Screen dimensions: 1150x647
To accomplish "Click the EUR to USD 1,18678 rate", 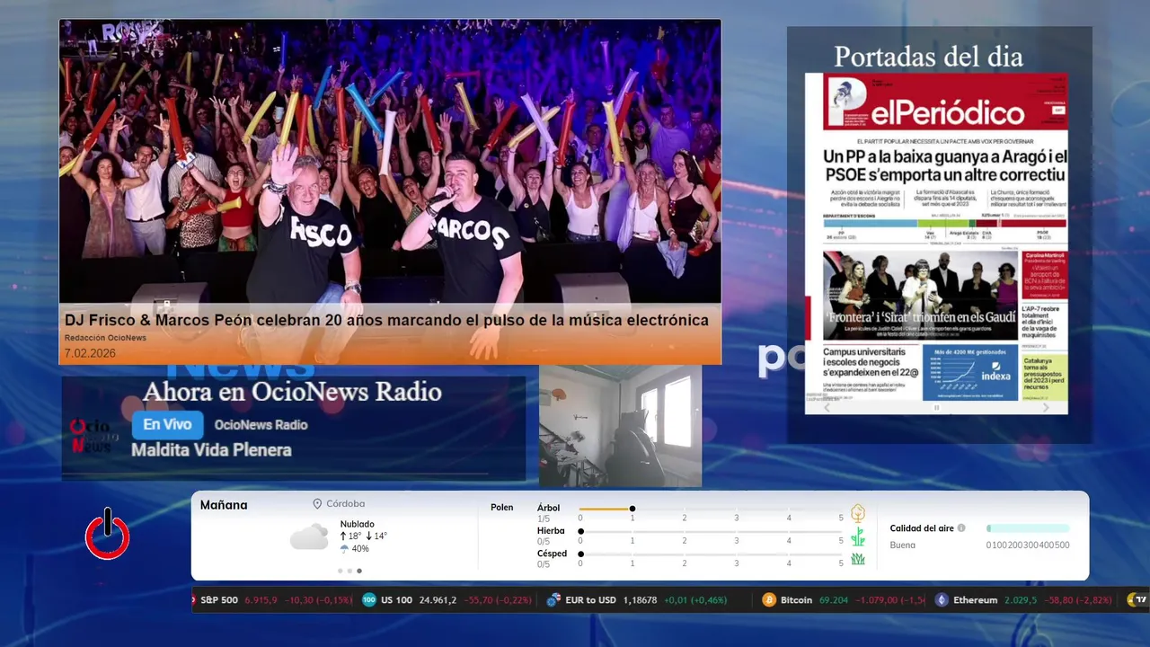I will pyautogui.click(x=640, y=599).
